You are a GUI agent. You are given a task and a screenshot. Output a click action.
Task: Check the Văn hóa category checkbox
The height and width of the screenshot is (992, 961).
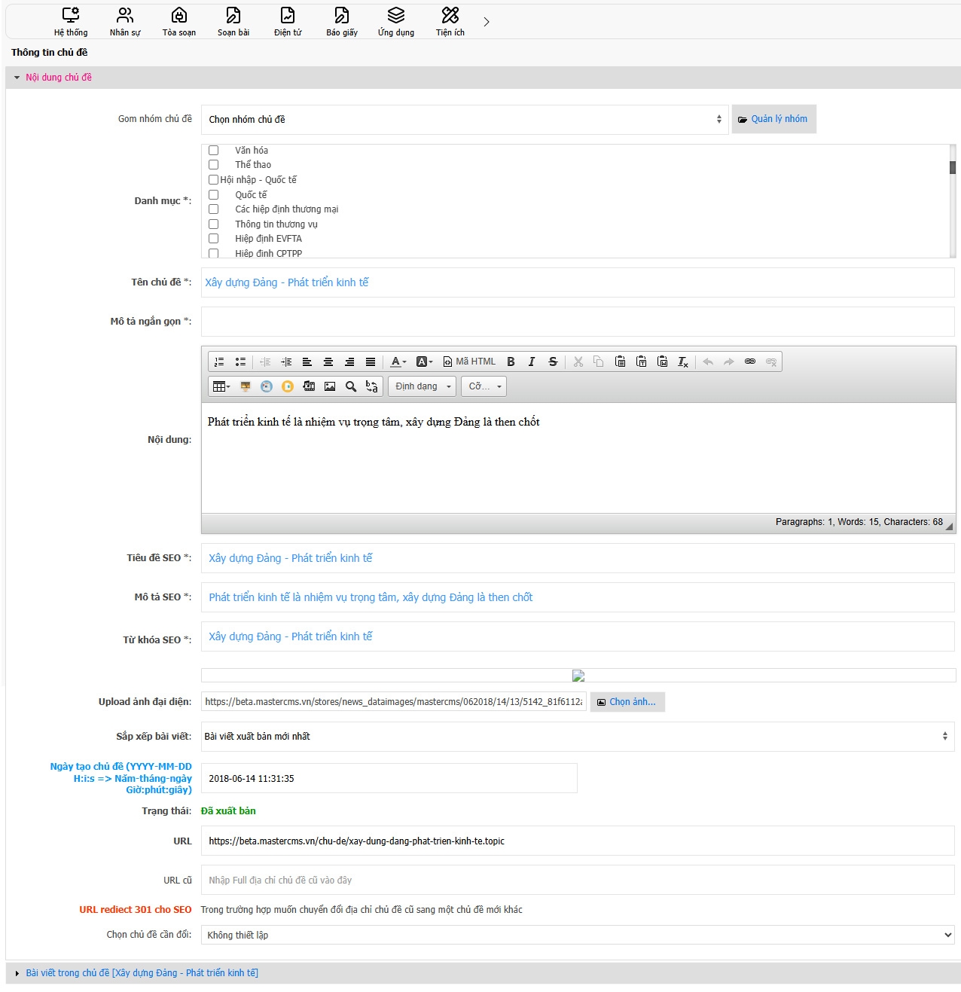214,151
